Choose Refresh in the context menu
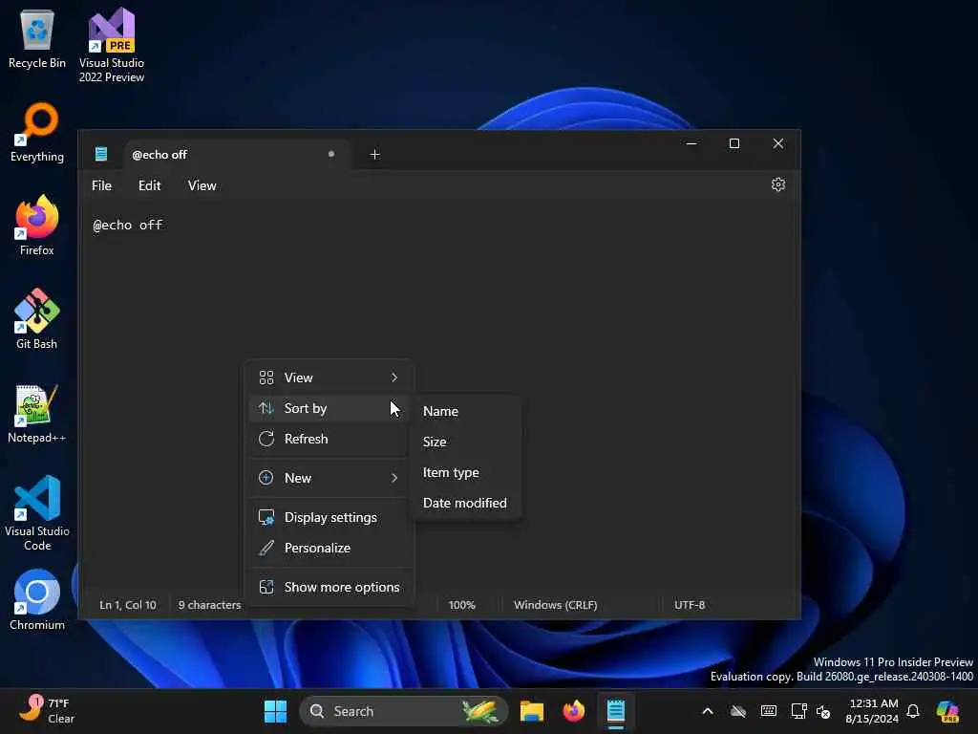 329,439
